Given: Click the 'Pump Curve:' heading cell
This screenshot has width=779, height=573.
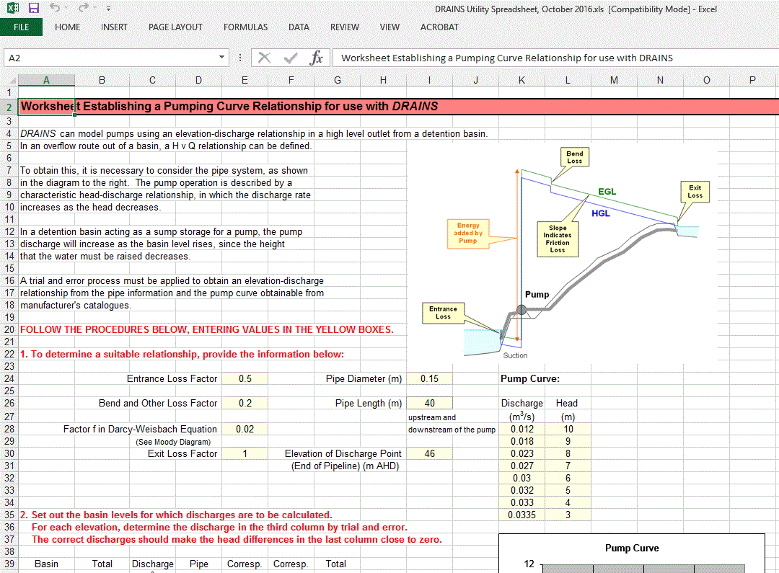Looking at the screenshot, I should (x=530, y=379).
